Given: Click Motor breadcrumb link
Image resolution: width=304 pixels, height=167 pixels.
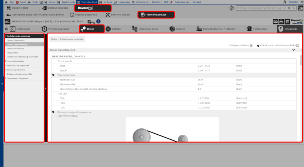Looking at the screenshot, I should [54, 39].
